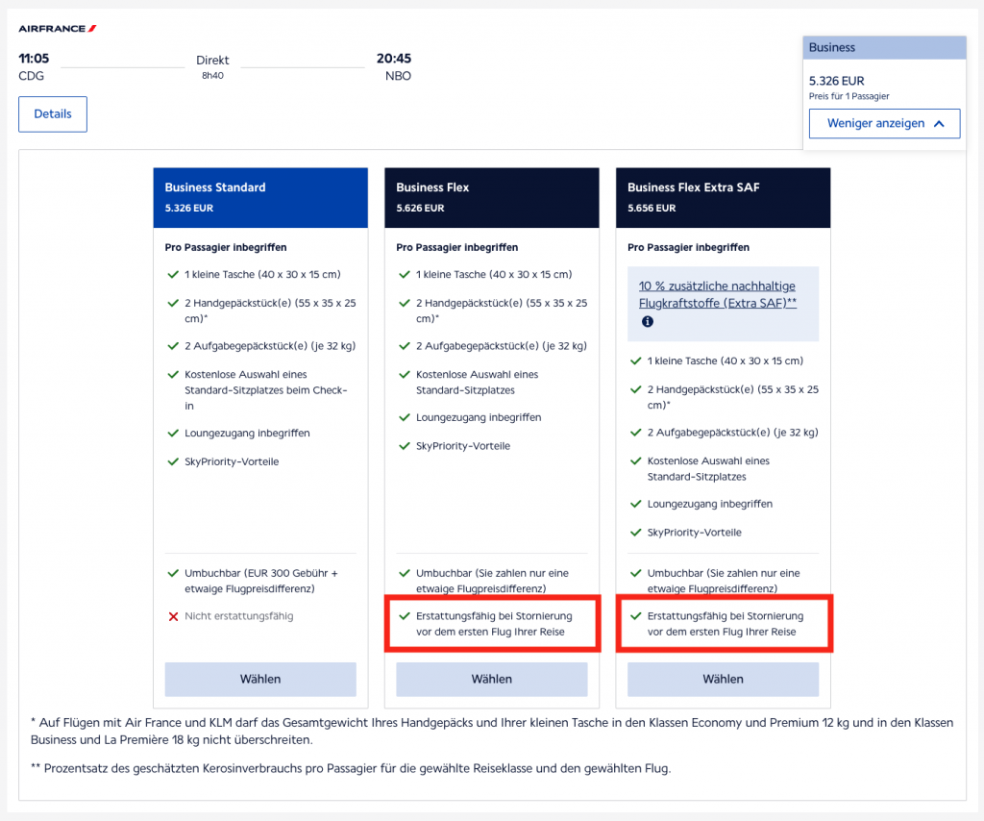Image resolution: width=984 pixels, height=821 pixels.
Task: Open link about 10 % zusätzliche nachhaltige Flugkraftstoffe
Action: pyautogui.click(x=717, y=294)
